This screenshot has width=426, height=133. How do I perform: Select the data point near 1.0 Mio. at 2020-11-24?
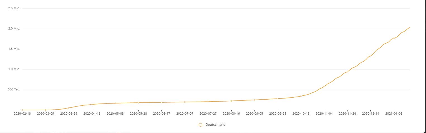pyautogui.click(x=348, y=72)
